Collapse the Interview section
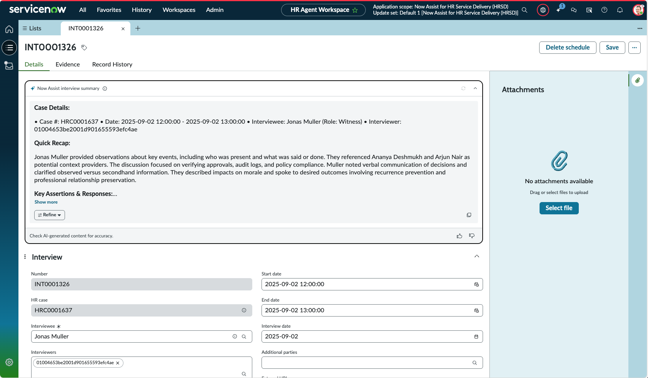The image size is (648, 378). click(477, 256)
